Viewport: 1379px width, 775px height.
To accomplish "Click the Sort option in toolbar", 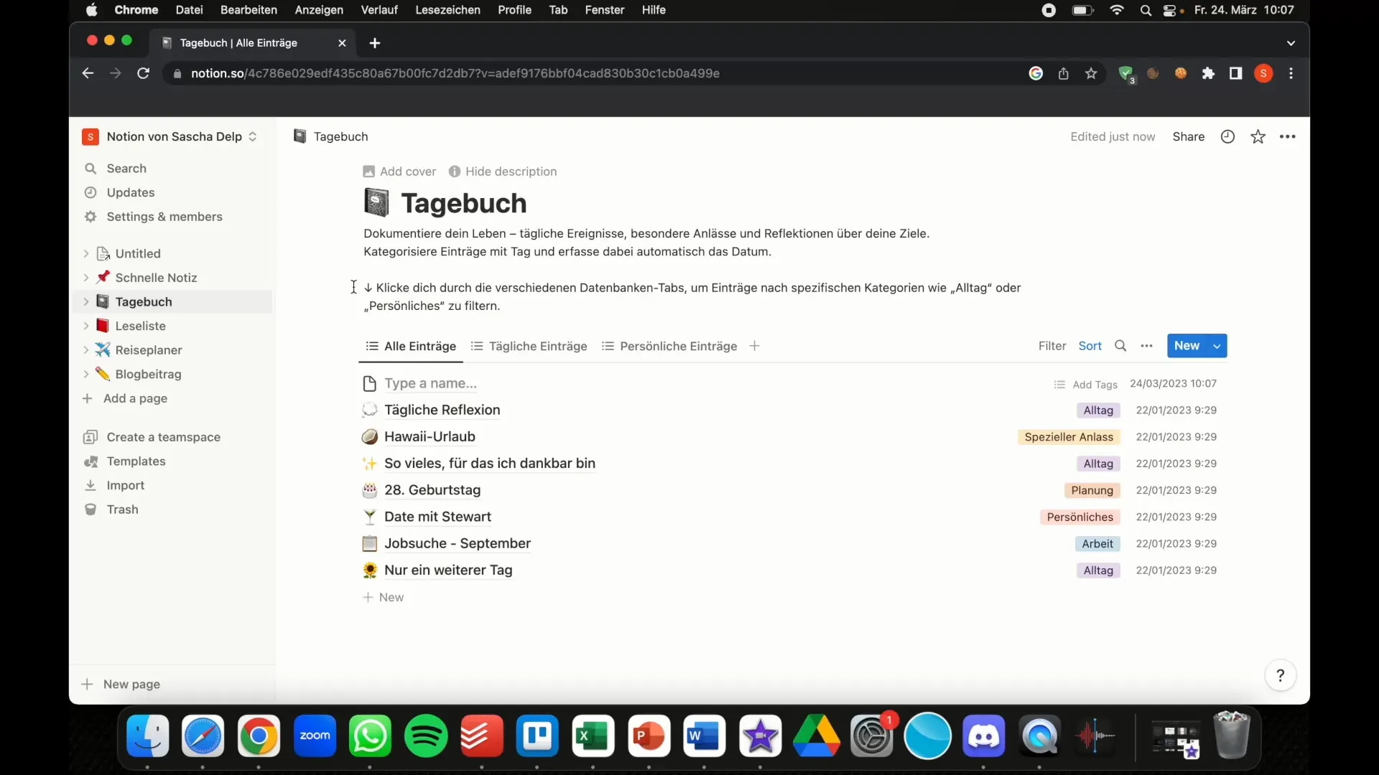I will click(x=1091, y=345).
